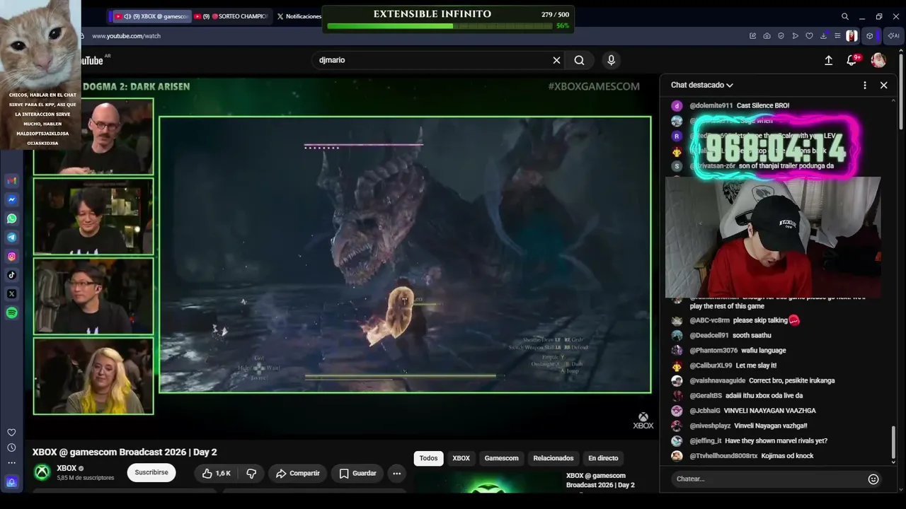Open the sidebar history clock icon
This screenshot has height=509, width=906.
11,447
